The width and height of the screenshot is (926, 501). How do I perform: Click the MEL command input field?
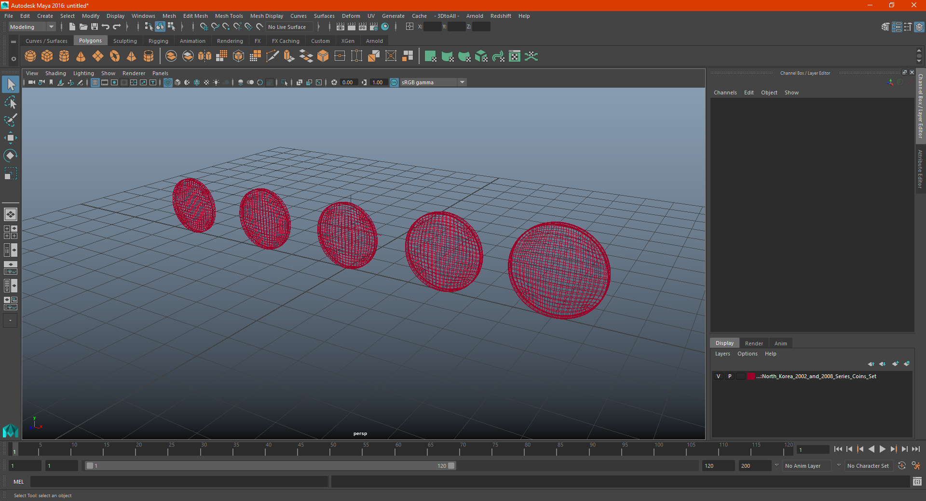(x=179, y=482)
